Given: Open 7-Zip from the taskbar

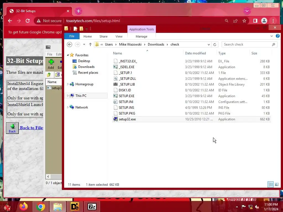Looking at the screenshot, I should coord(92,206).
